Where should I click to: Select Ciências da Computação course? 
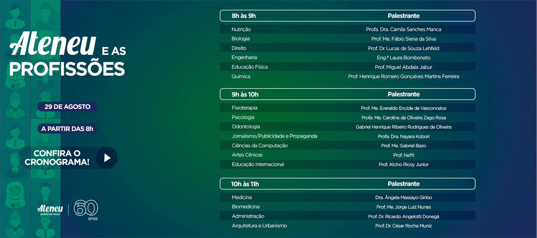[x=260, y=146]
